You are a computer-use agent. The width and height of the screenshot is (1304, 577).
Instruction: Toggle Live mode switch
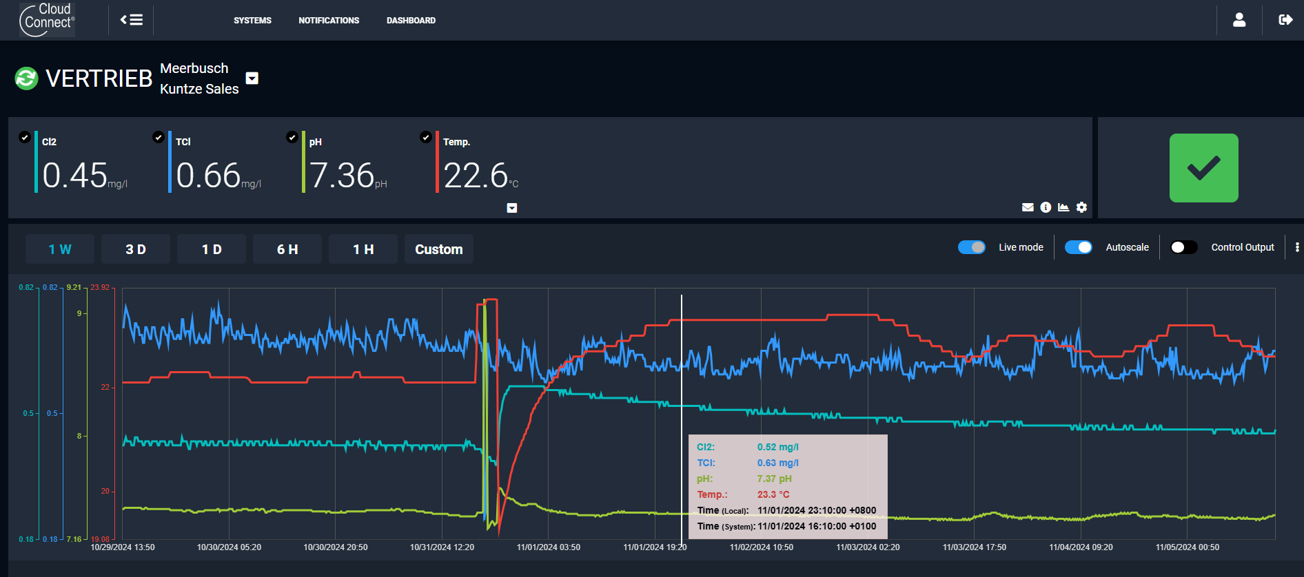(x=972, y=247)
